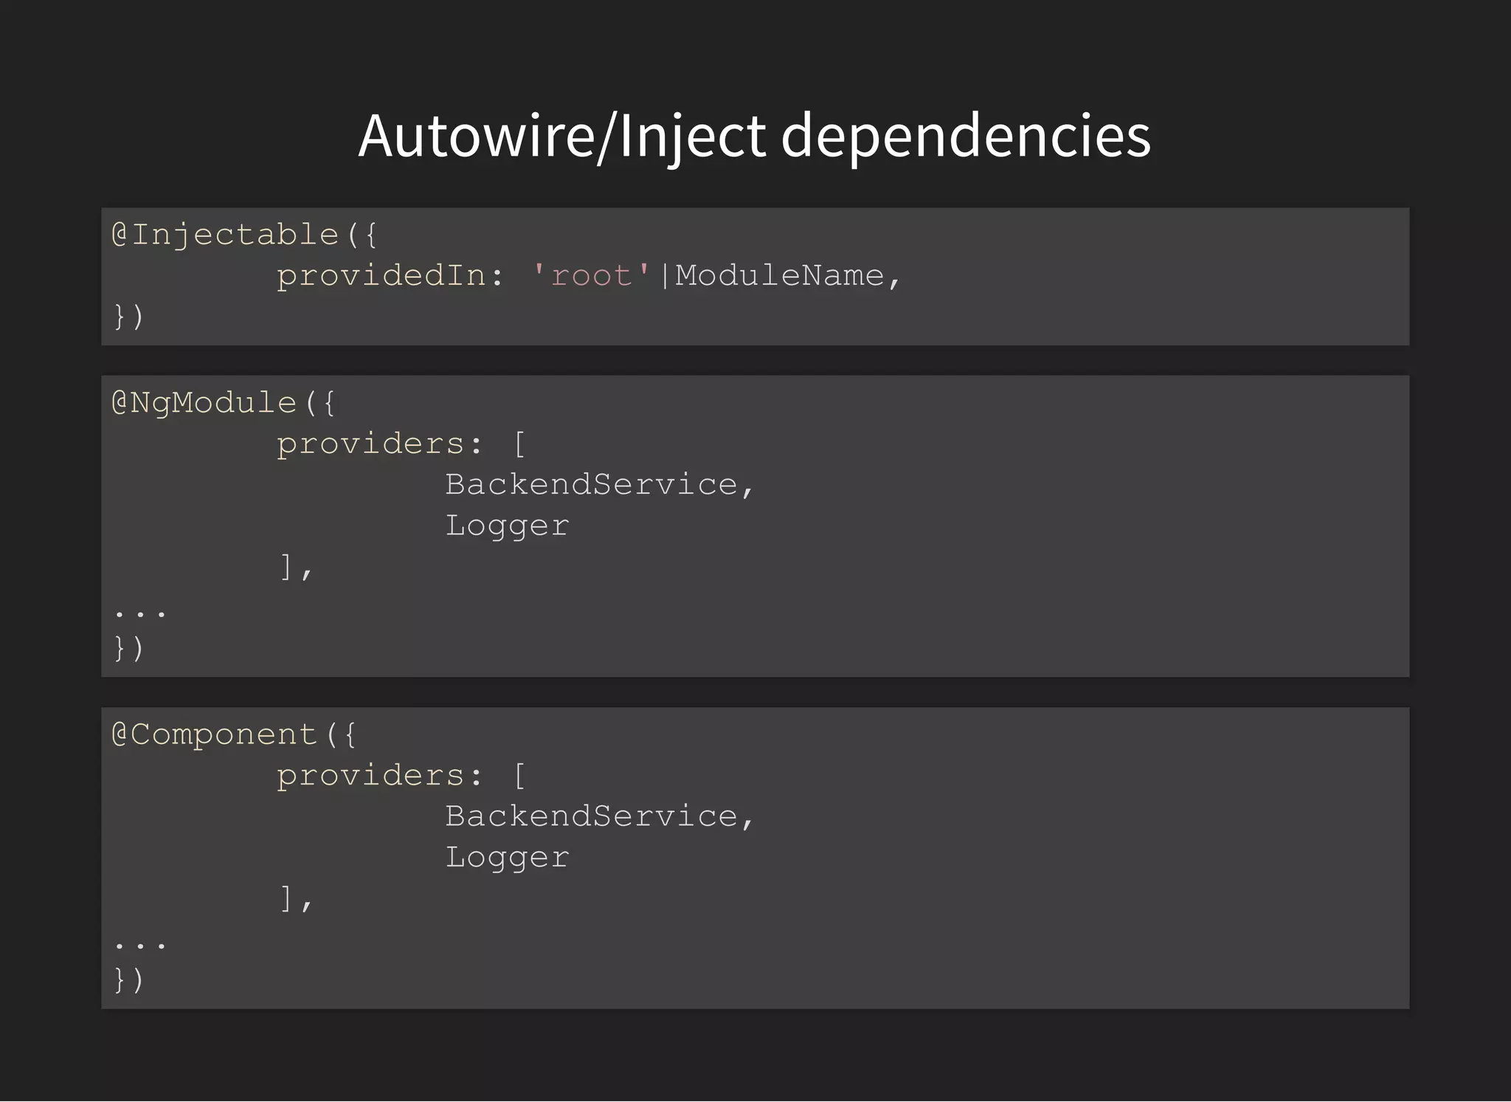This screenshot has height=1102, width=1511.
Task: Click the '@NgModule({' decorator line
Action: (224, 404)
